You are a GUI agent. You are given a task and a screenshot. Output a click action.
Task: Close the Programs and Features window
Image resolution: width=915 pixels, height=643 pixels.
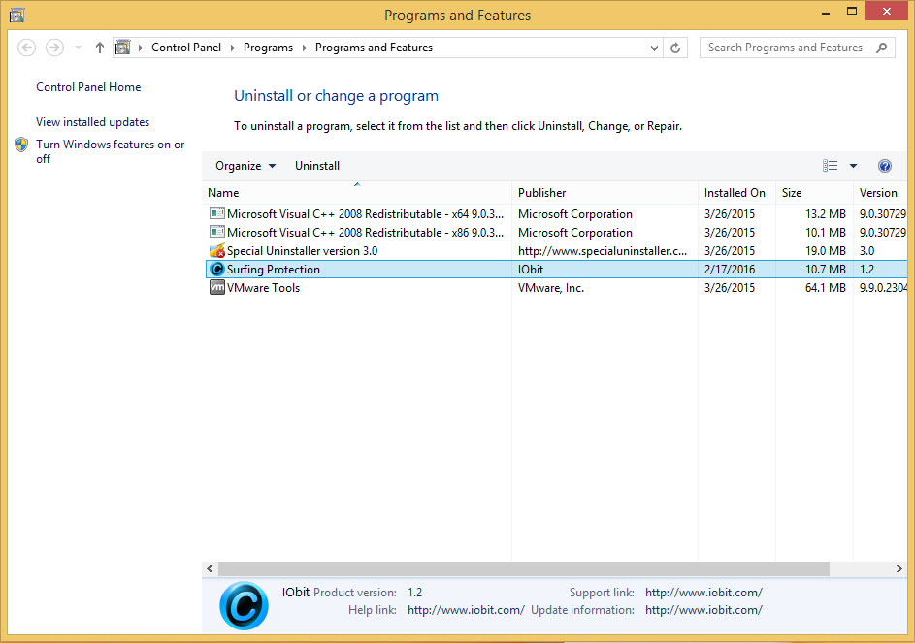(887, 12)
